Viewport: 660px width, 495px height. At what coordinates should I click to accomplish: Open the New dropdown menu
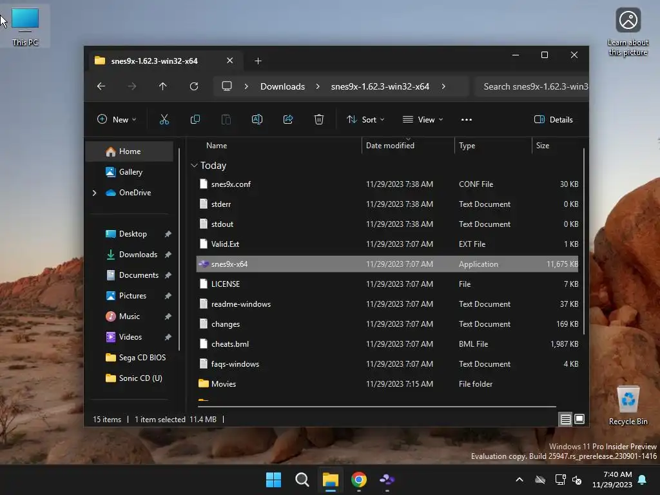(117, 119)
